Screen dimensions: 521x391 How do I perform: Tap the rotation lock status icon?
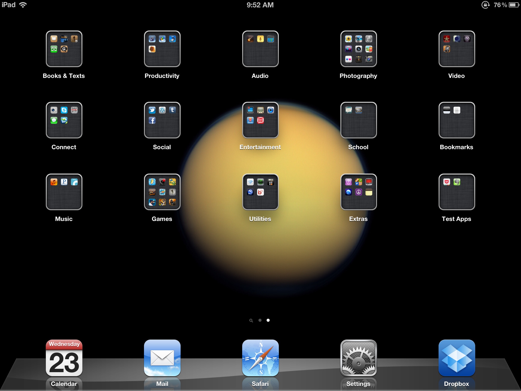pos(485,5)
